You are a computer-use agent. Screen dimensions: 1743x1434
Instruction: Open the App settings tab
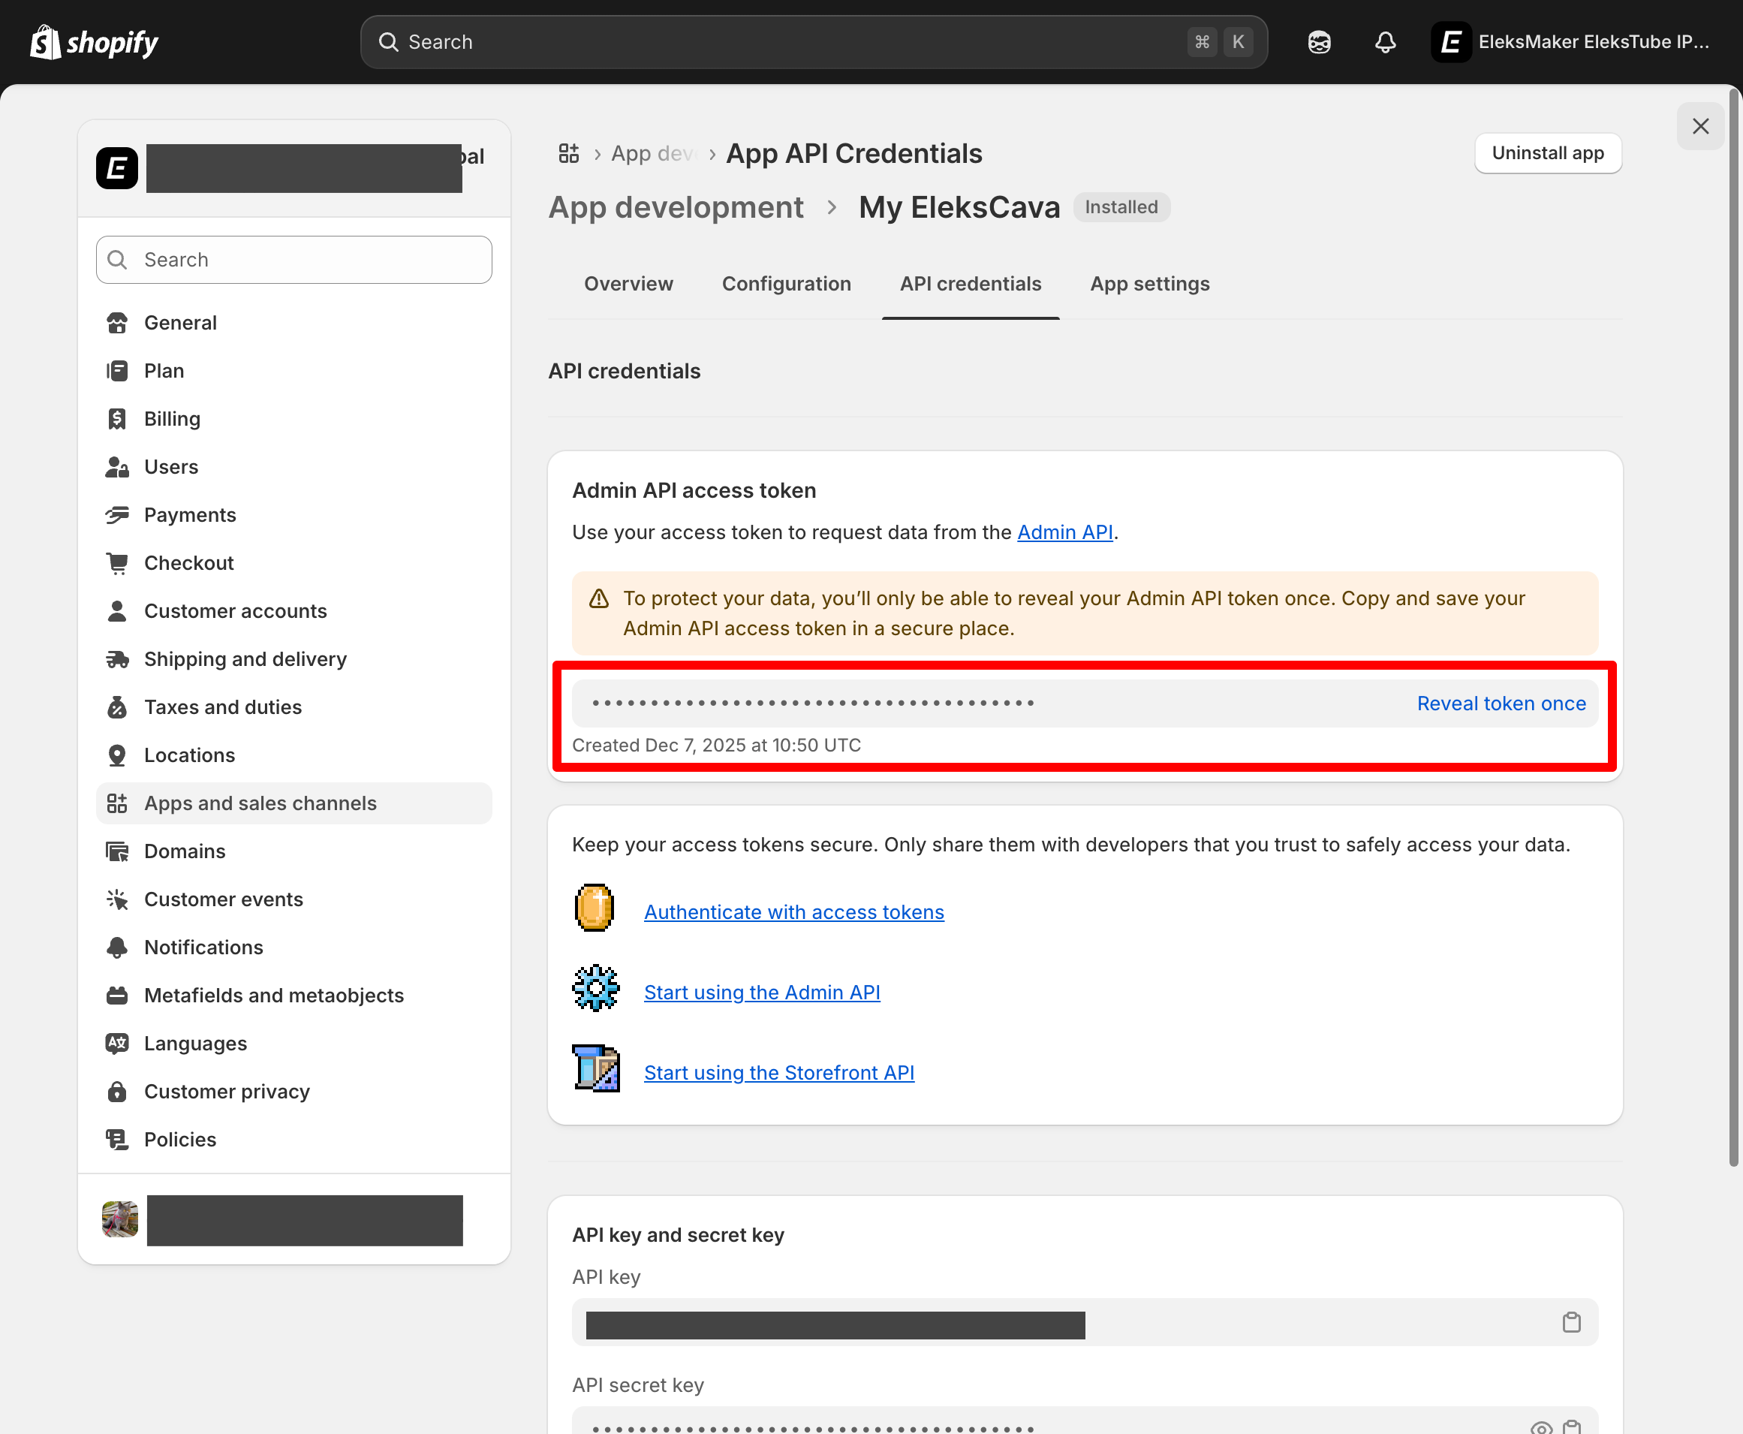1149,283
